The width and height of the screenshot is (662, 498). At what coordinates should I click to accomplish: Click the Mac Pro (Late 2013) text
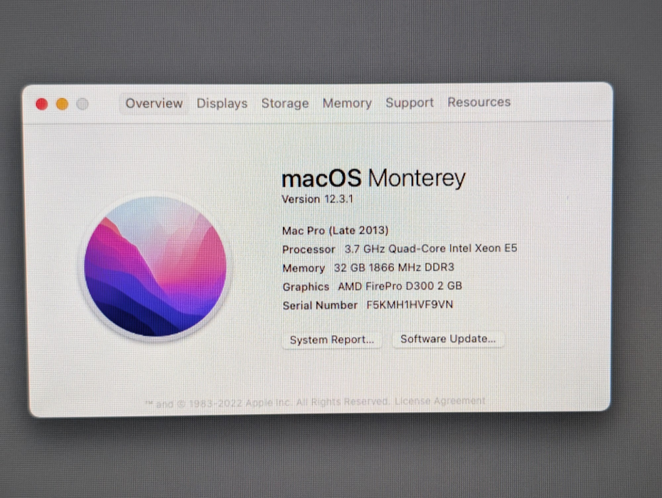335,231
